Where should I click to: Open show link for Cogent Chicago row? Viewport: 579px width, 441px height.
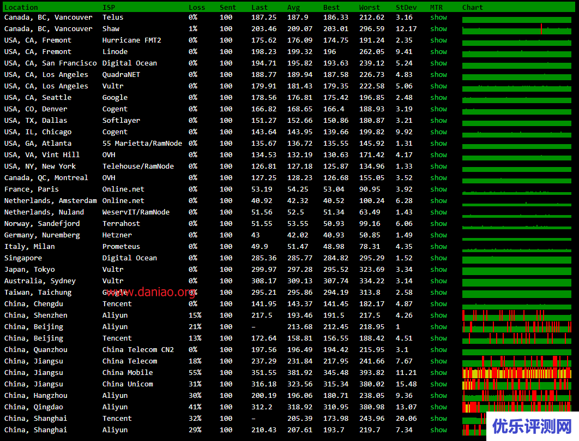tap(438, 132)
